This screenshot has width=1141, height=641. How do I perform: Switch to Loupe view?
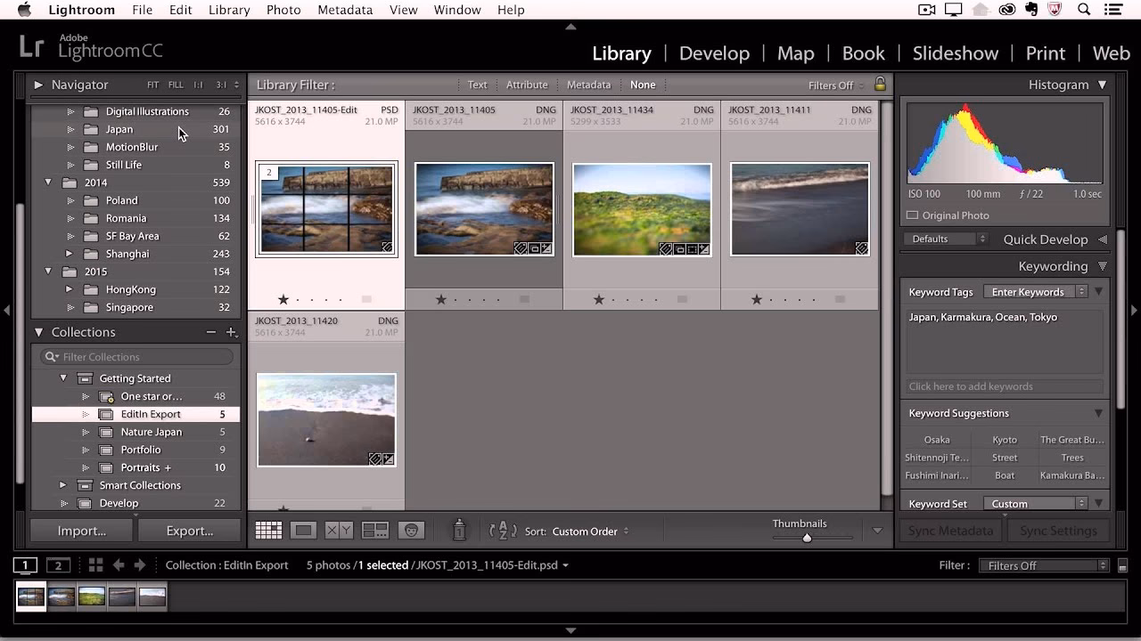304,530
